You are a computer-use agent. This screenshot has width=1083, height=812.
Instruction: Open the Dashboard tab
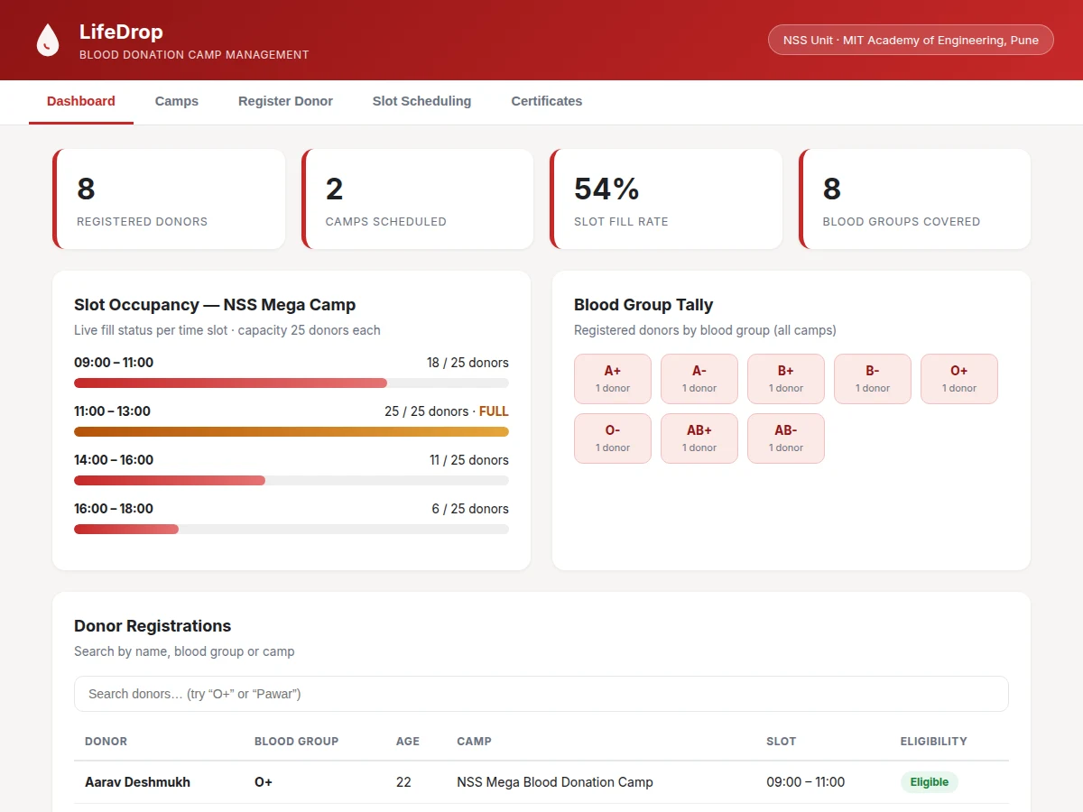[81, 101]
